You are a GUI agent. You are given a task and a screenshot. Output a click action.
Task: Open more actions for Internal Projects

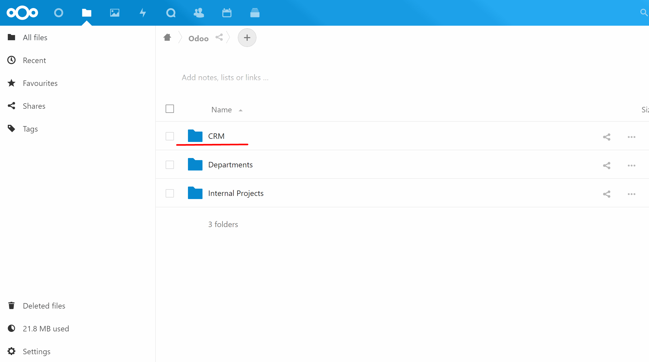point(632,194)
